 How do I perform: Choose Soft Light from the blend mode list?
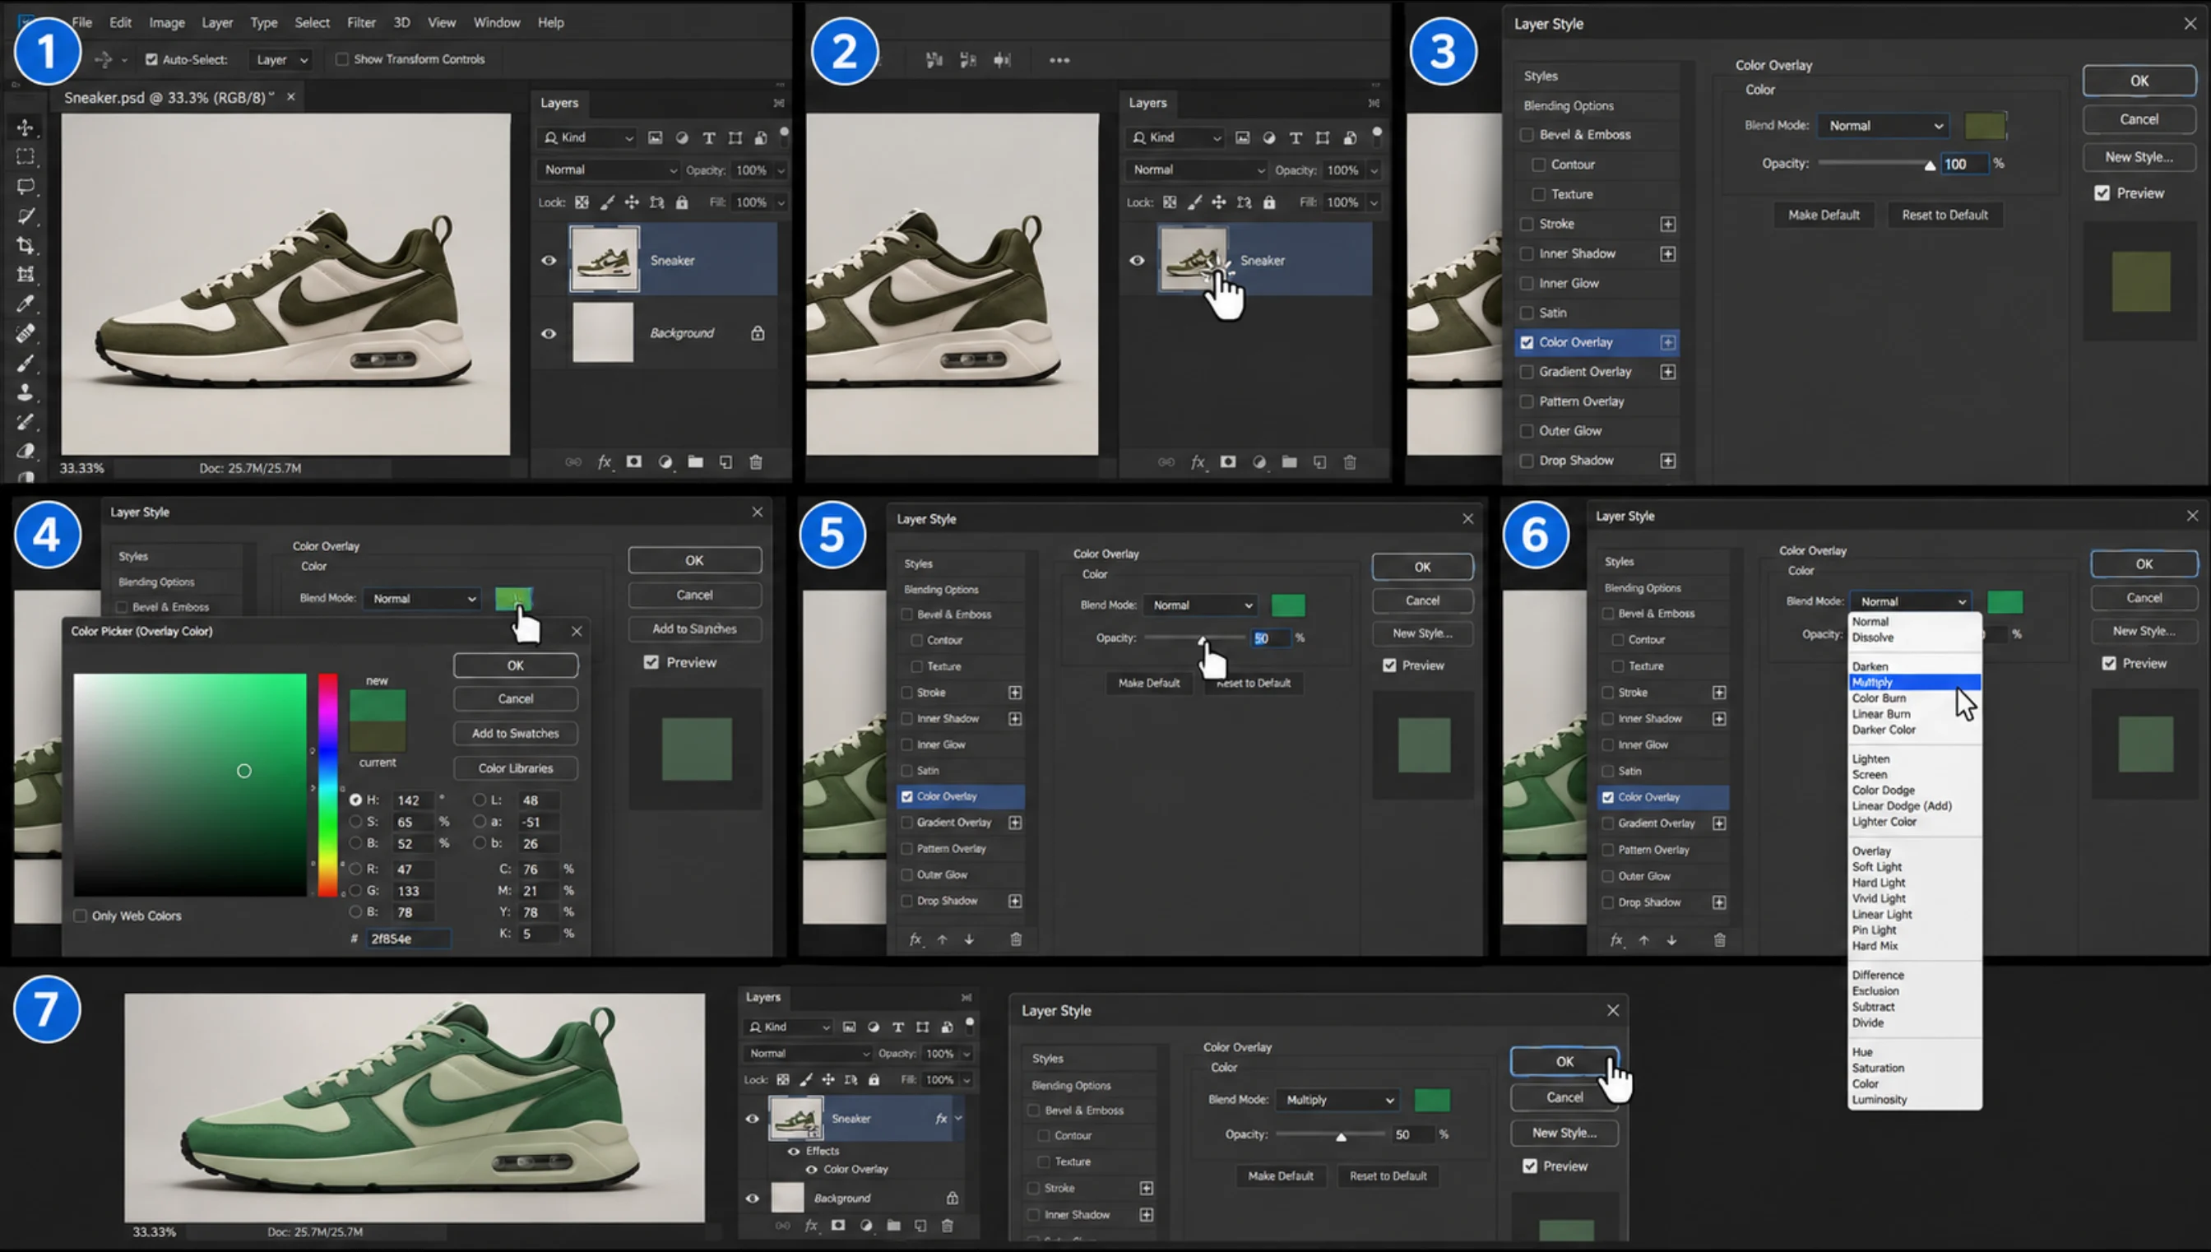[1876, 867]
